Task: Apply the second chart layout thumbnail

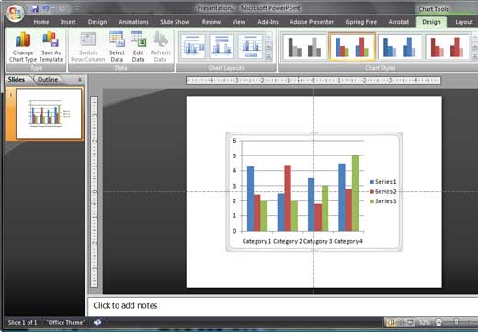Action: [222, 46]
